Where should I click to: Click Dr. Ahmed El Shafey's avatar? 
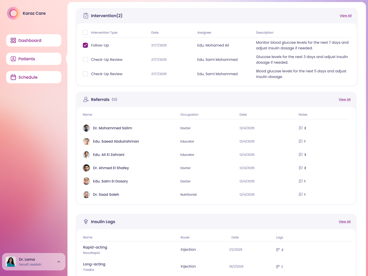click(x=86, y=168)
